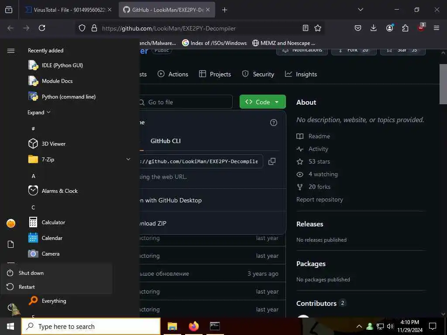447x335 pixels.
Task: Switch to Firefox on taskbar
Action: coord(193,326)
